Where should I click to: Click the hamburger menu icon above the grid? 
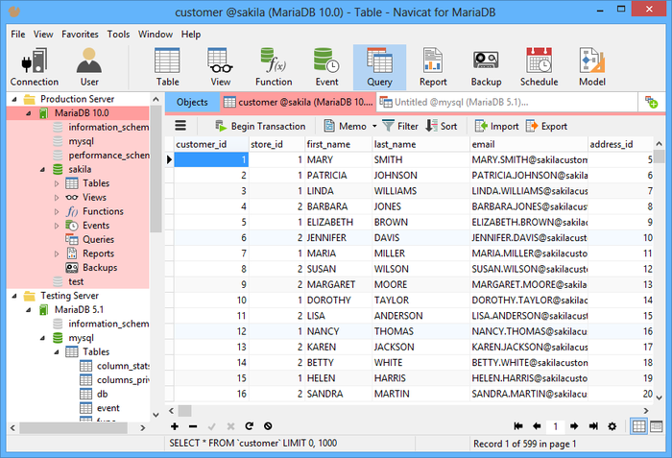(x=180, y=126)
